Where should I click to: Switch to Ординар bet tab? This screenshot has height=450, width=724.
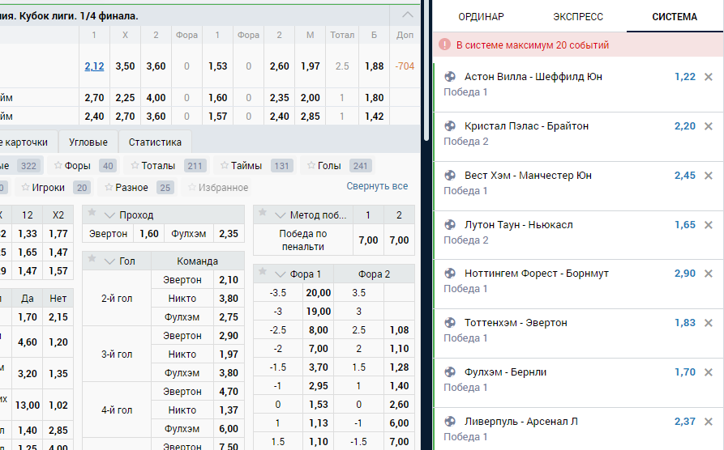[x=481, y=17]
